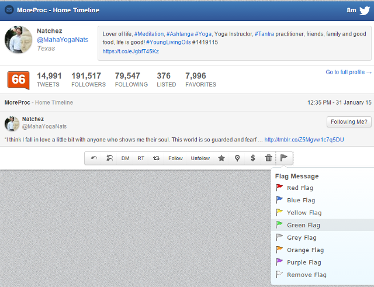Click the Natchez name above tweet

33,119
